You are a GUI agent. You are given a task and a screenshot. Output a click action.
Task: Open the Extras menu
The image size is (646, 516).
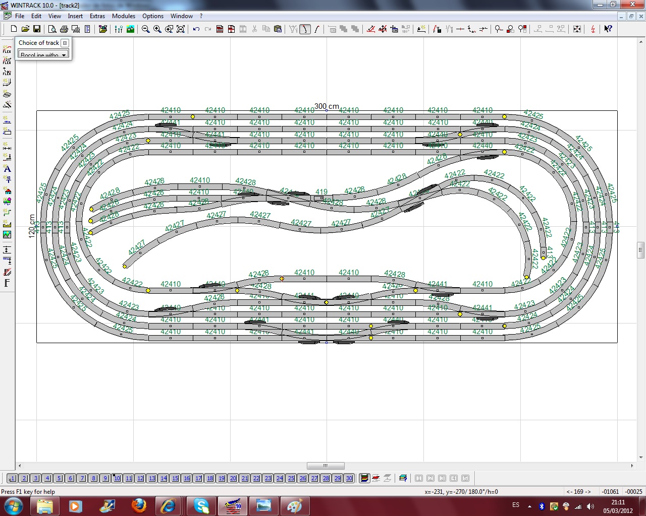(x=97, y=16)
